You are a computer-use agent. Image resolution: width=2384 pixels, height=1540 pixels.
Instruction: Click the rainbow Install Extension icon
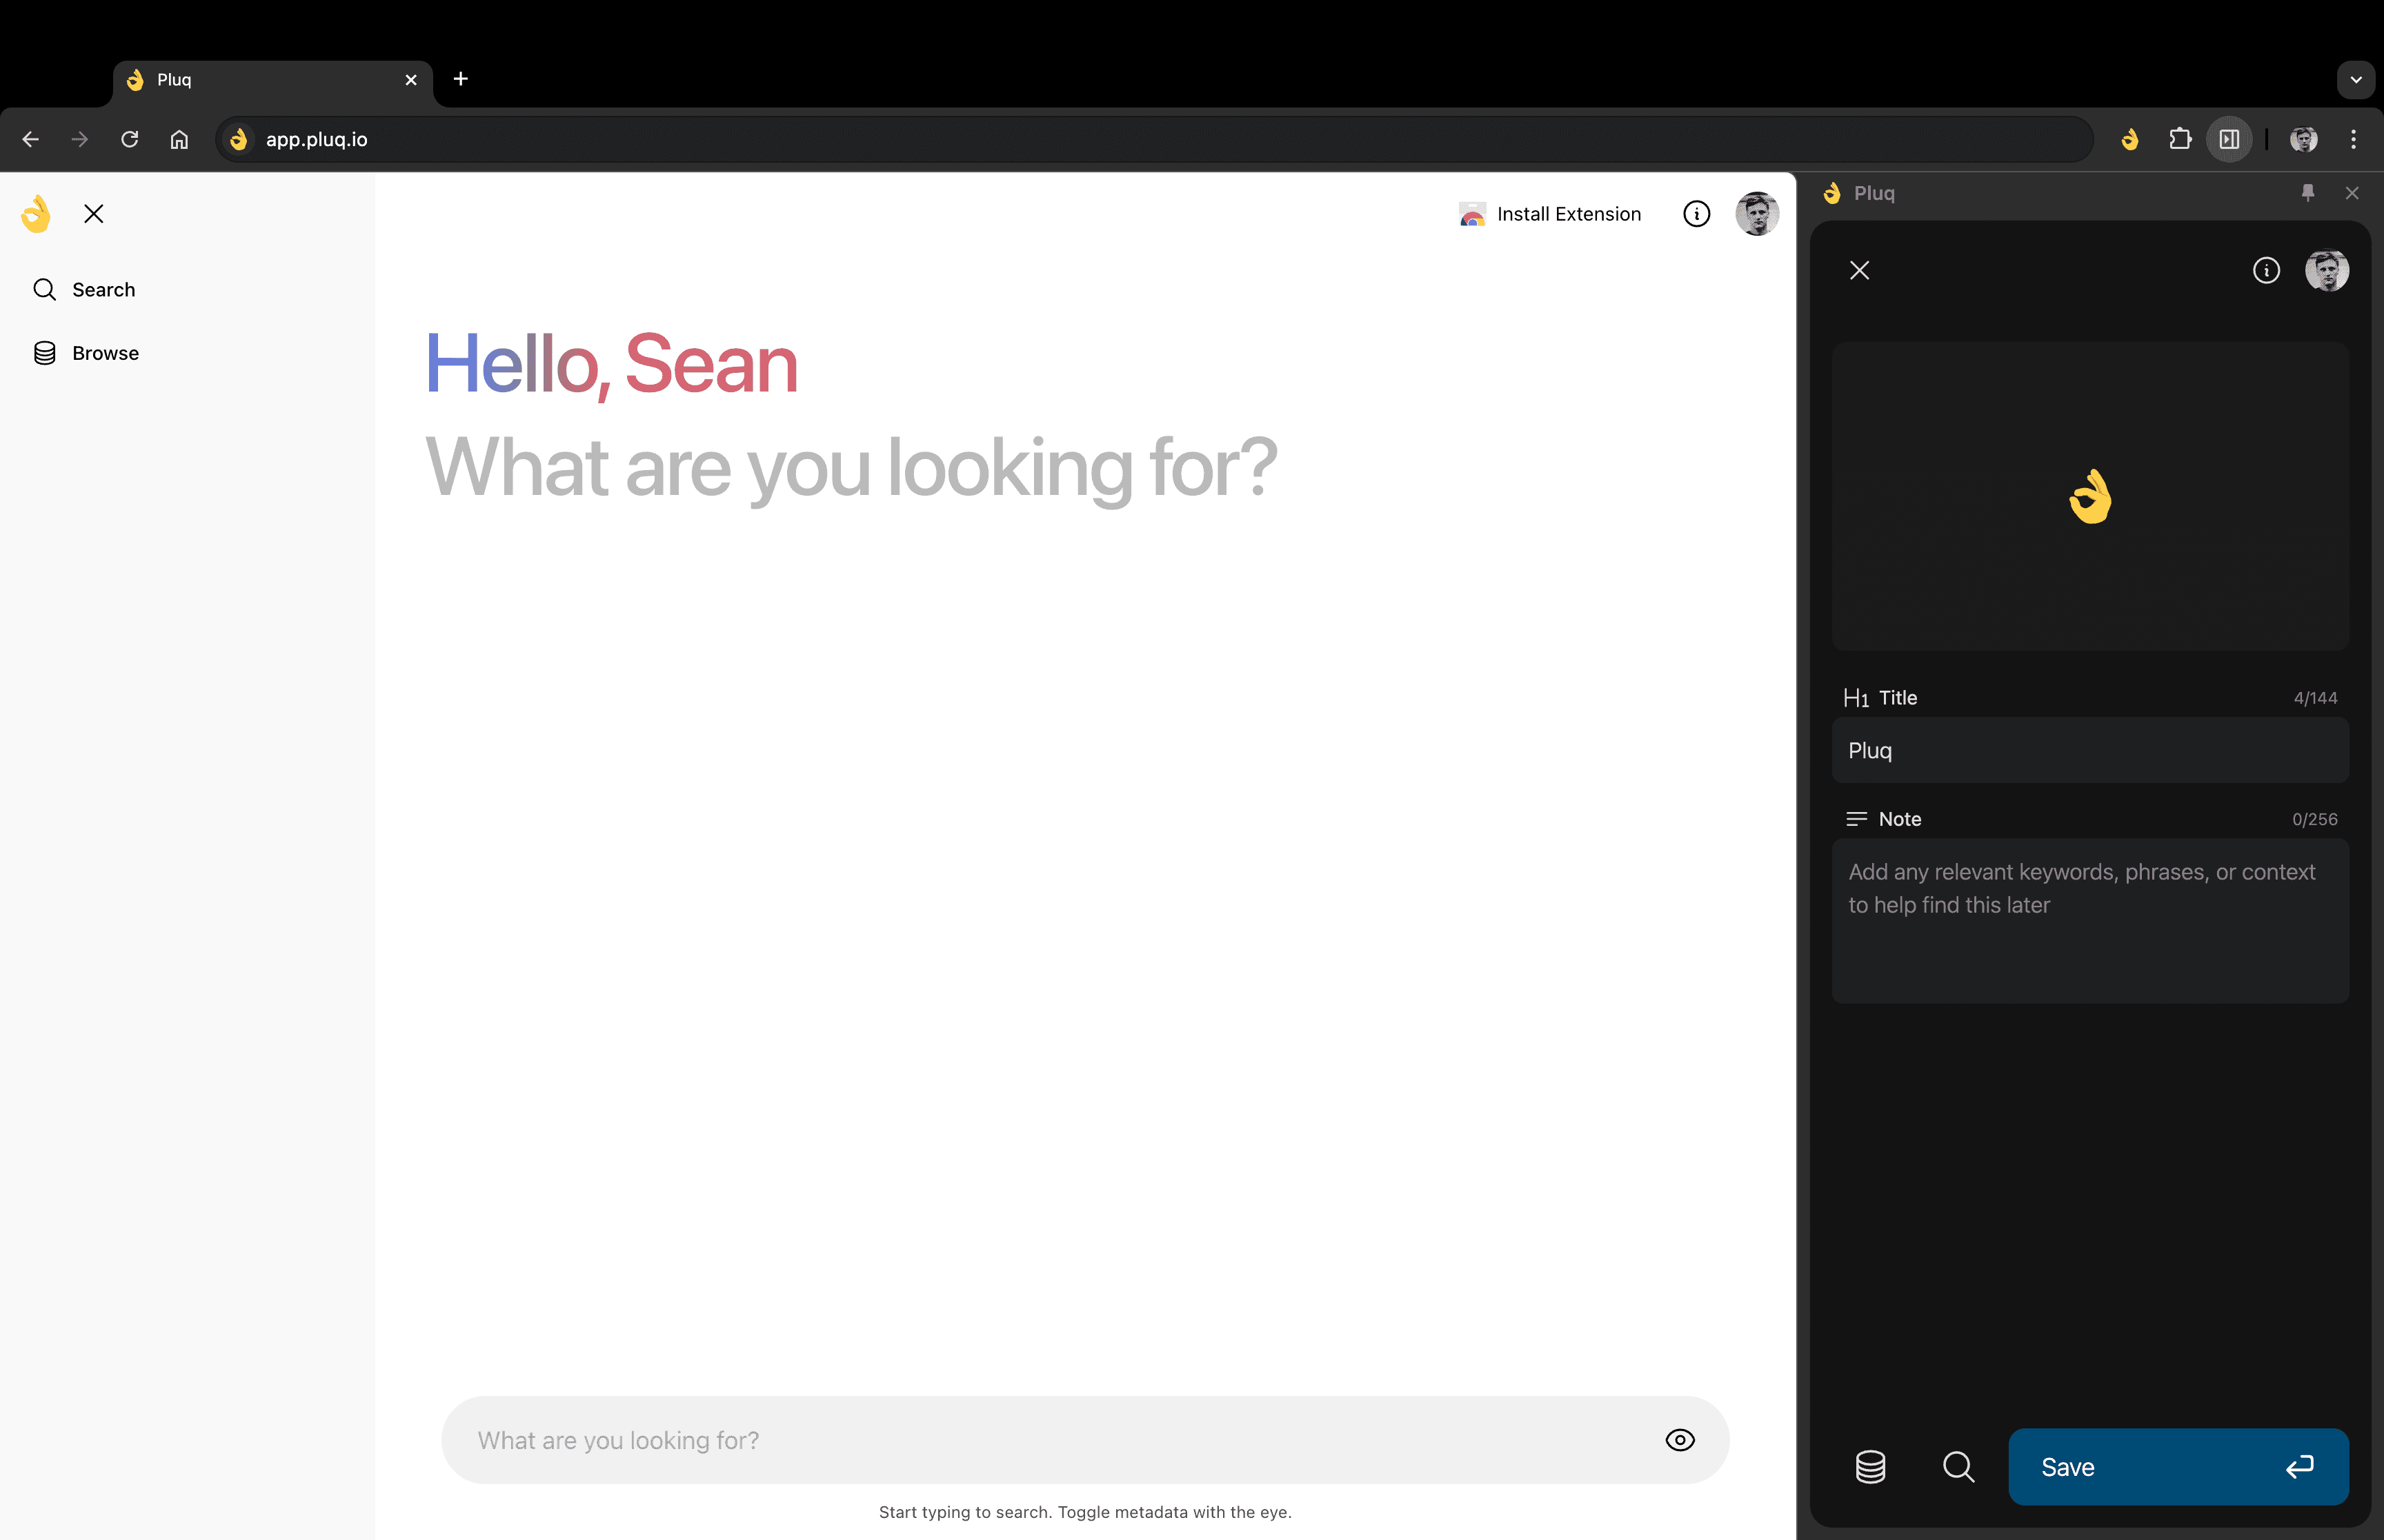tap(1472, 214)
